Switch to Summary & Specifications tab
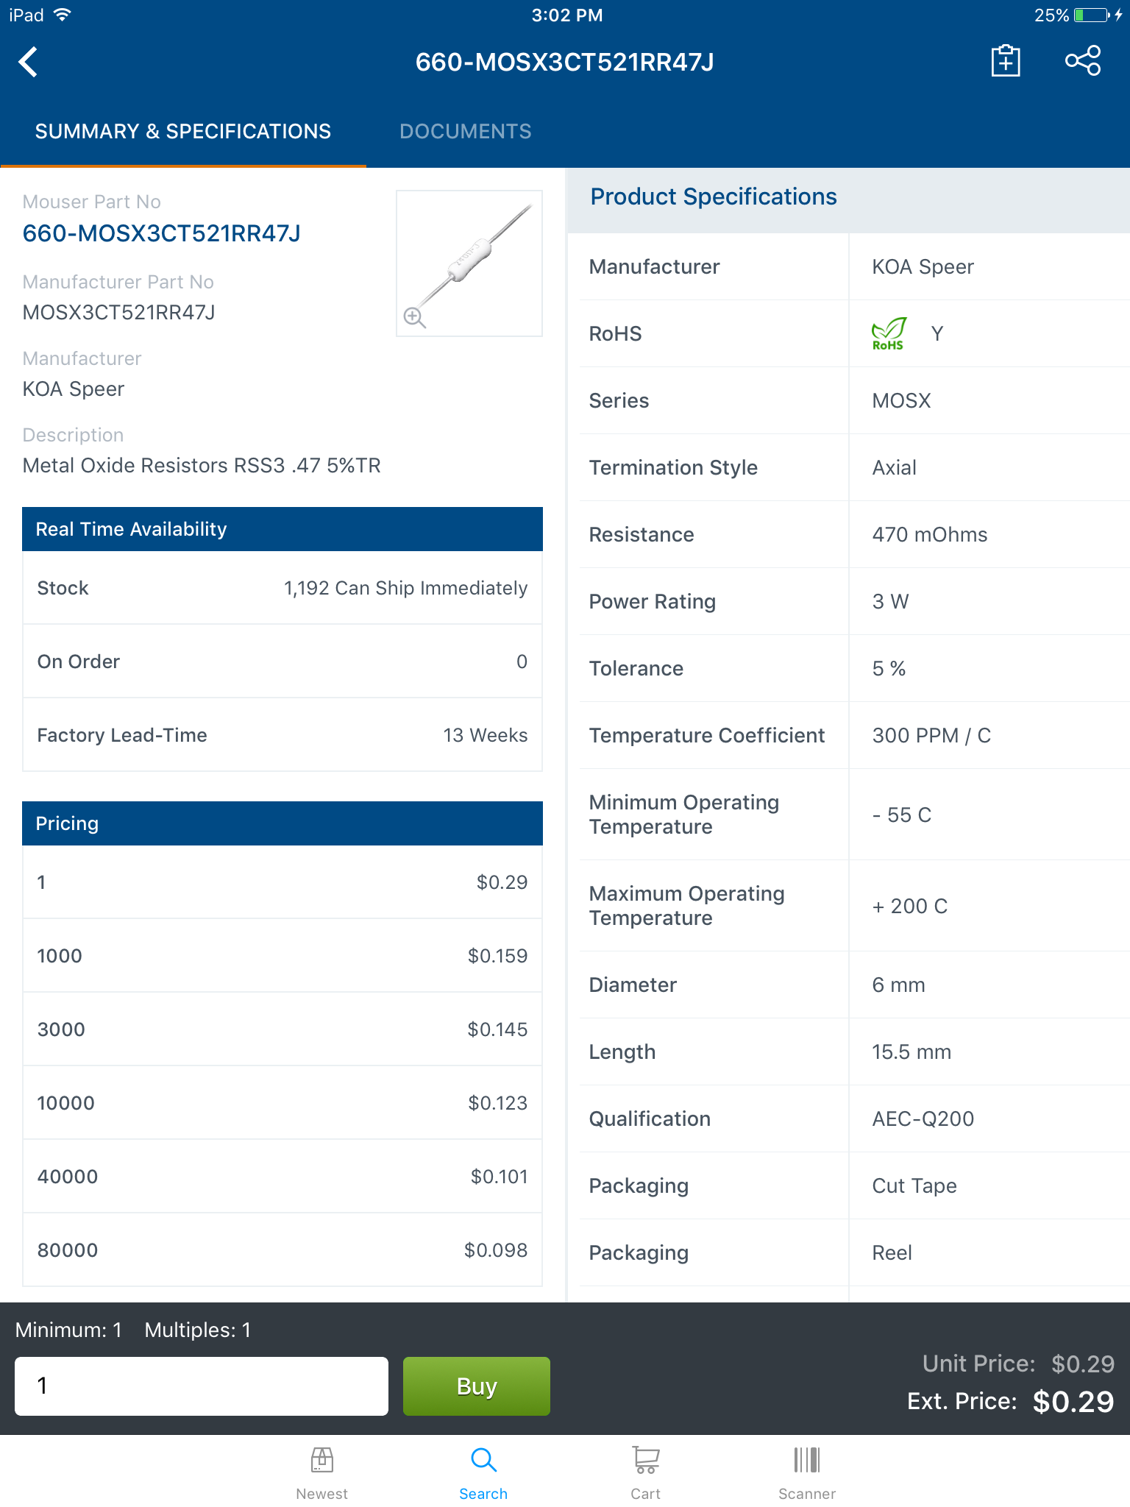The image size is (1130, 1507). [183, 131]
